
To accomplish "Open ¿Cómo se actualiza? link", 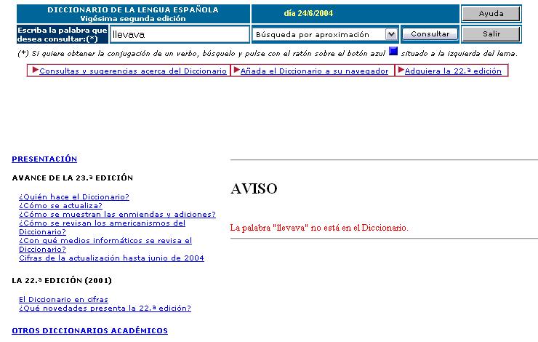I will 61,206.
